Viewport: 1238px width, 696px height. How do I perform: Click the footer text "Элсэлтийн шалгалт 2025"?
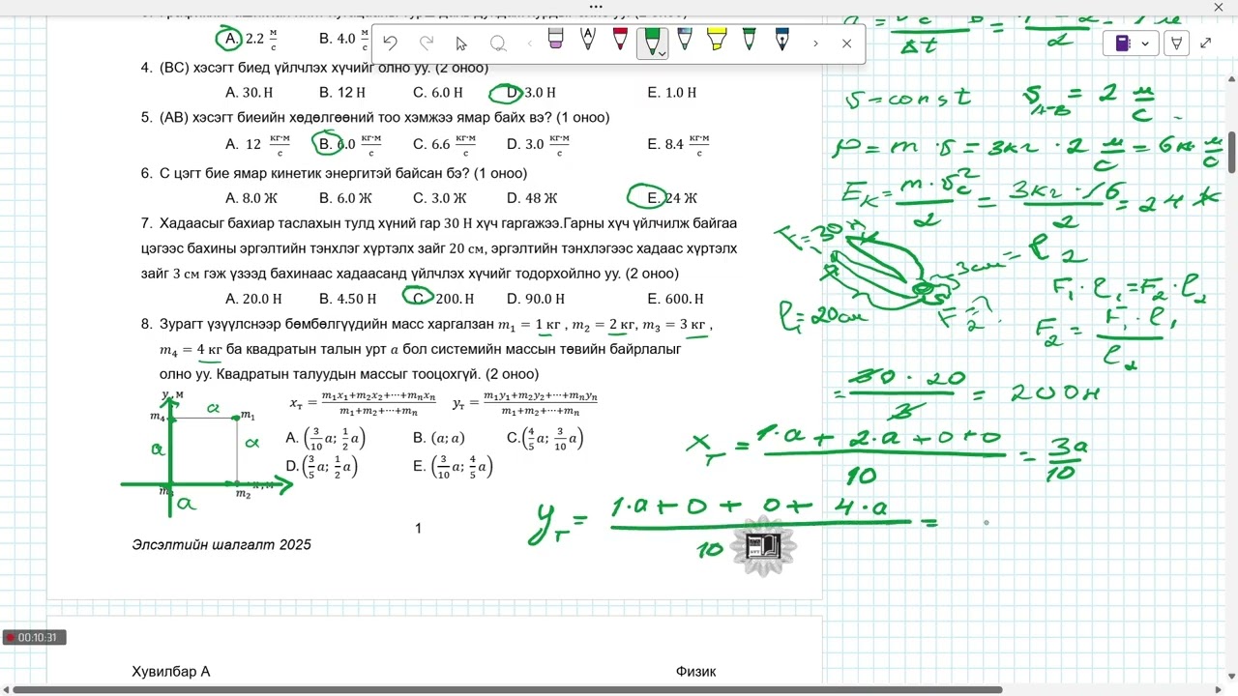[221, 545]
